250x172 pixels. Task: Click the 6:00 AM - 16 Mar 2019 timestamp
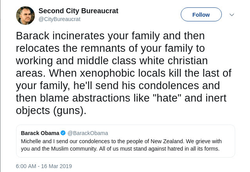pos(44,166)
